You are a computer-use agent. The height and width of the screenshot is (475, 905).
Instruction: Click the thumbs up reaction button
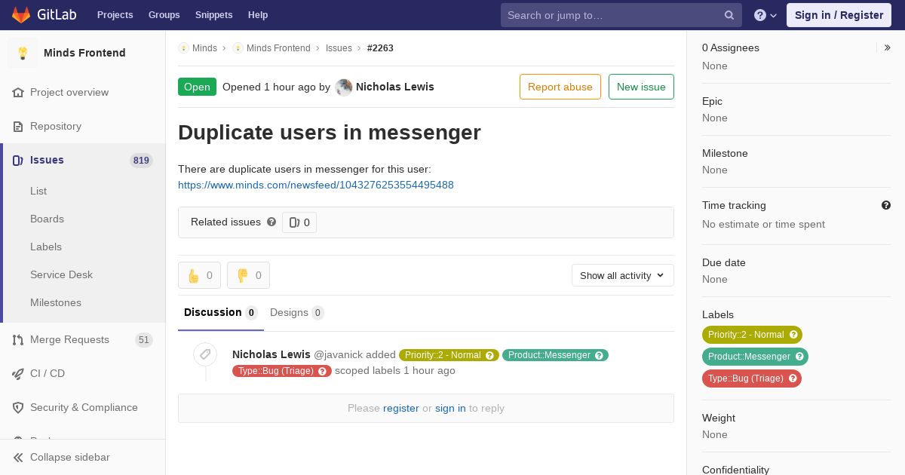[199, 275]
